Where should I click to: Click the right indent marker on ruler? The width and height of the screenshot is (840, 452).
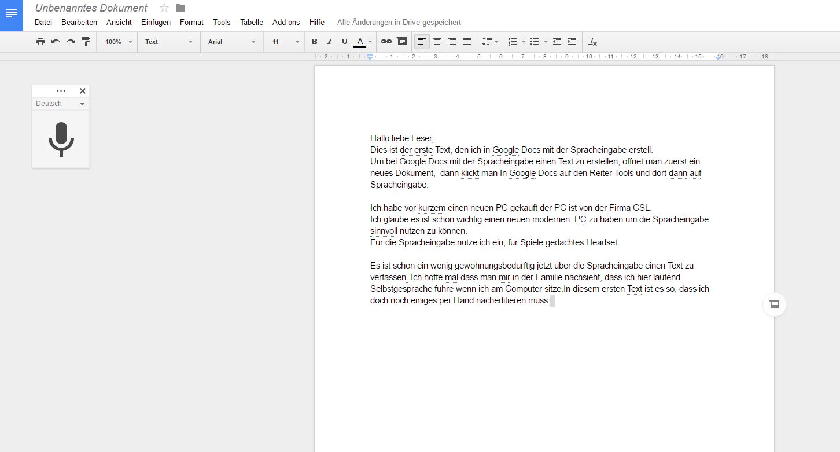point(718,57)
